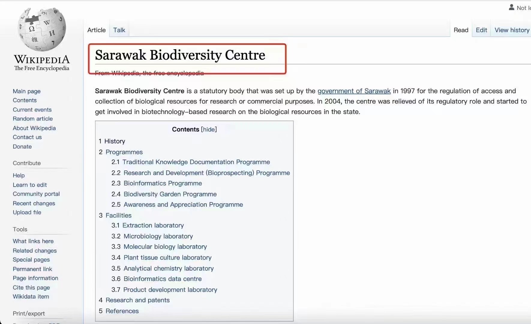
Task: Go to 2.5 Awareness and Appreciation Programme
Action: tap(177, 205)
